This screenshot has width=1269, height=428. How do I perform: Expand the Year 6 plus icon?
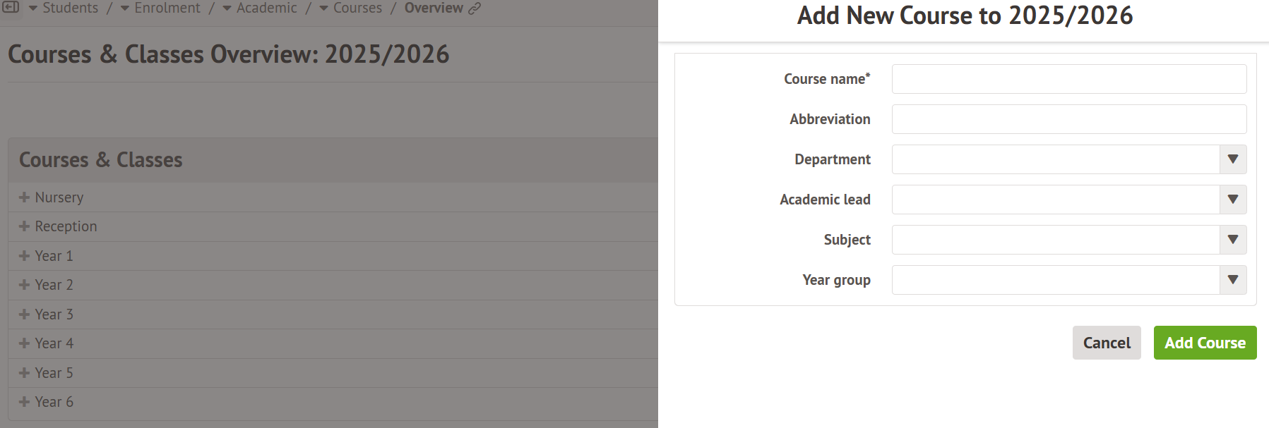coord(25,402)
